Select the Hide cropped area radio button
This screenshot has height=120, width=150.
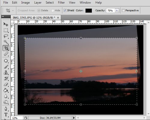[x=52, y=11]
